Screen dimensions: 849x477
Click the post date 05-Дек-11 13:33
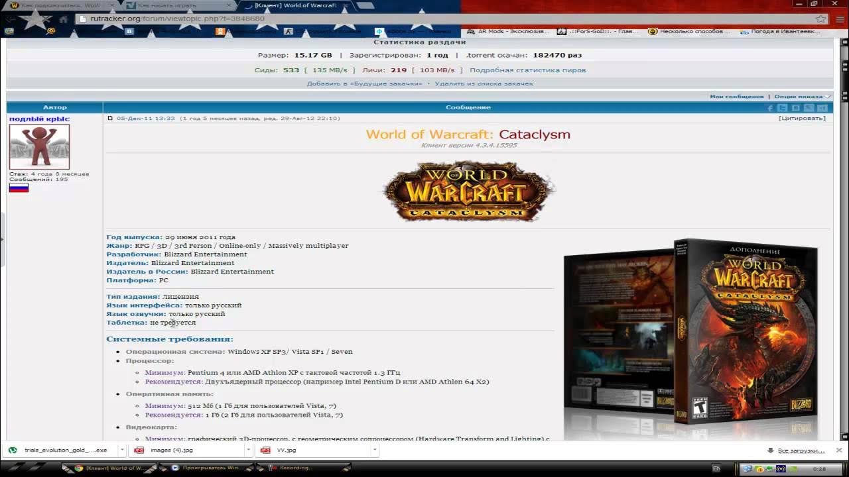pyautogui.click(x=145, y=119)
